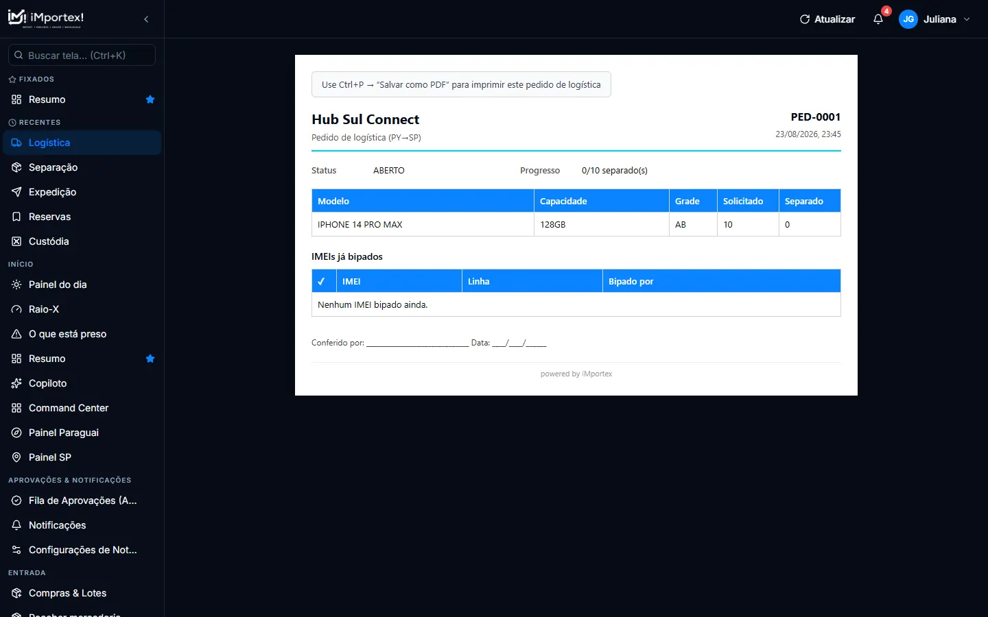
Task: Click the O que está preso warning icon
Action: click(x=16, y=334)
